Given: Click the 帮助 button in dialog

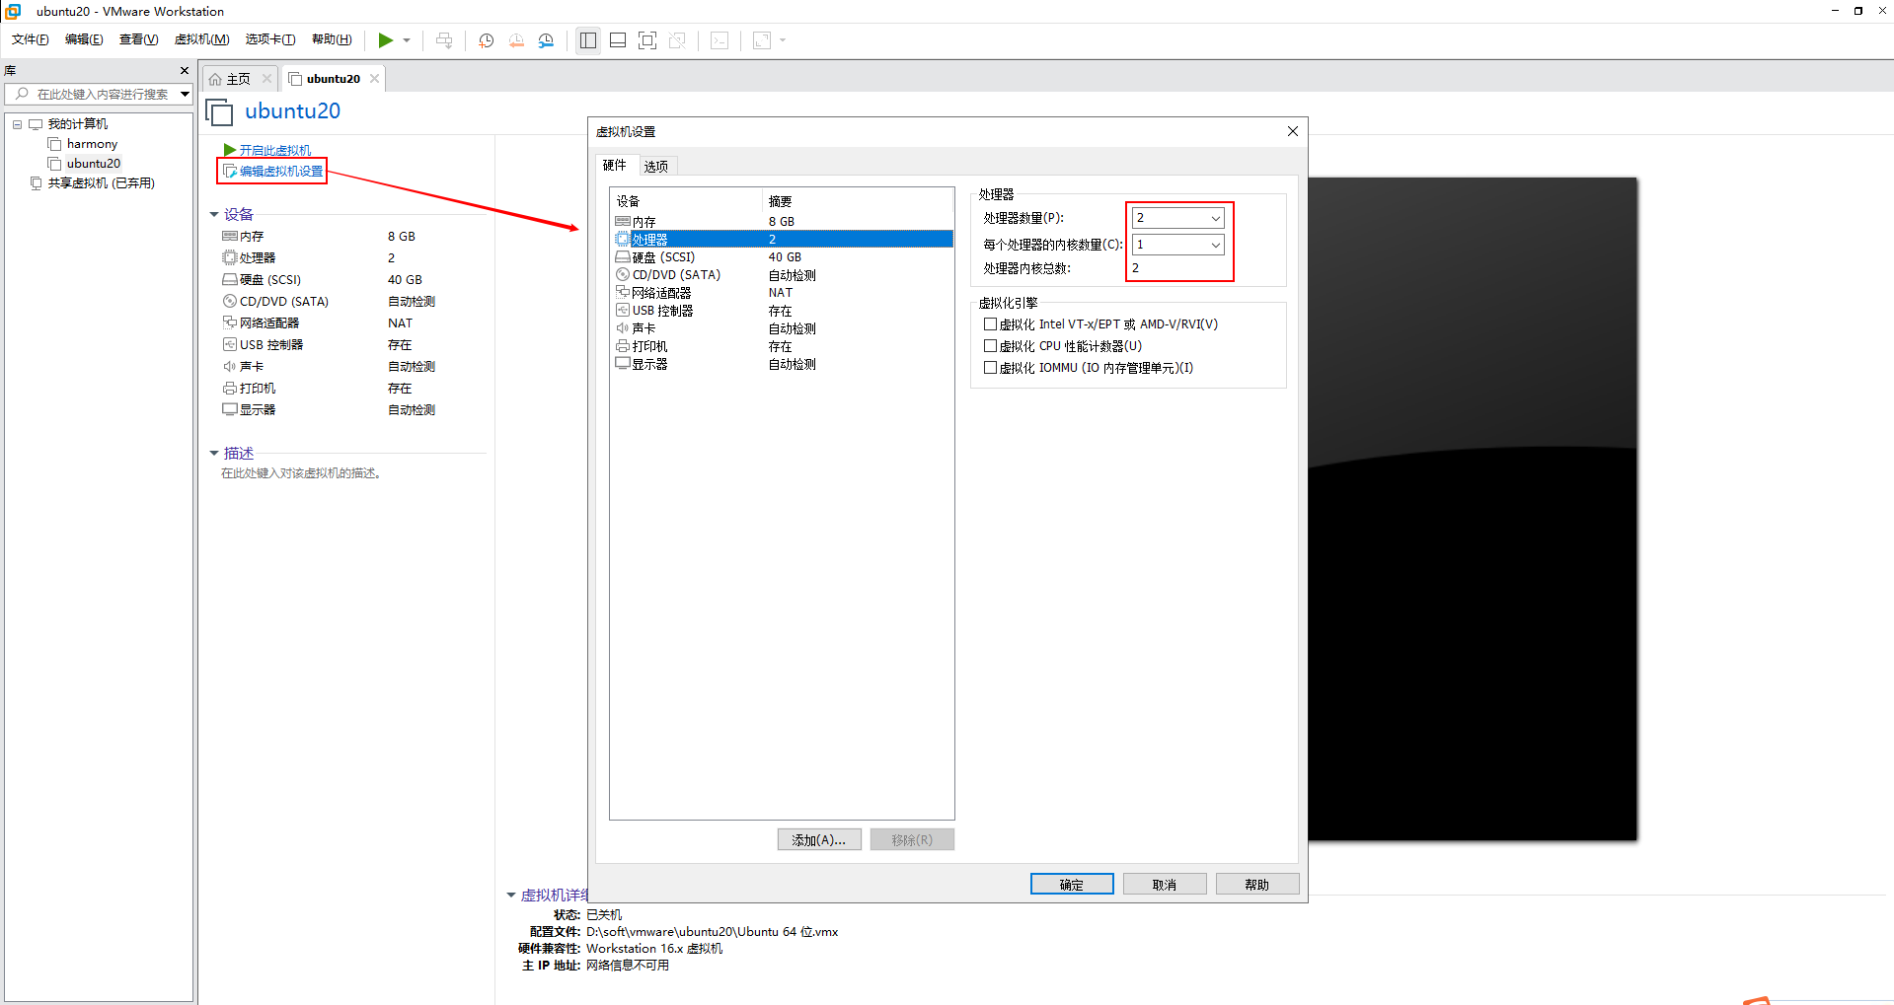Looking at the screenshot, I should coord(1257,885).
